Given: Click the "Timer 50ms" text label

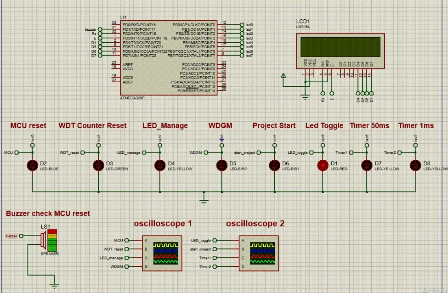Looking at the screenshot, I should coord(369,126).
